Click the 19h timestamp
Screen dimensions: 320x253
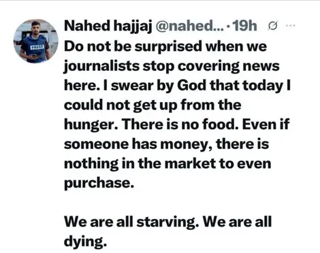tap(244, 26)
